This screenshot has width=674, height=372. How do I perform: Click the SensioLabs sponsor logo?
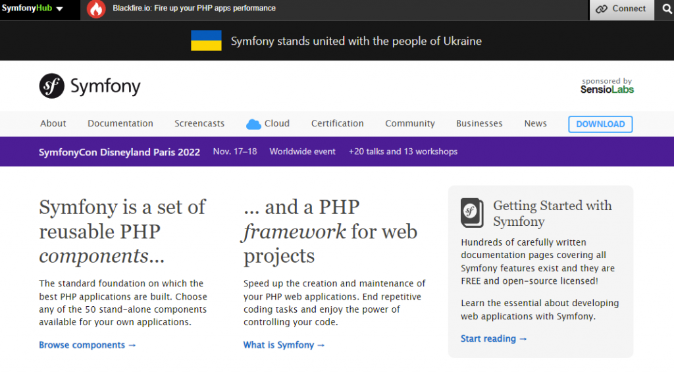607,86
